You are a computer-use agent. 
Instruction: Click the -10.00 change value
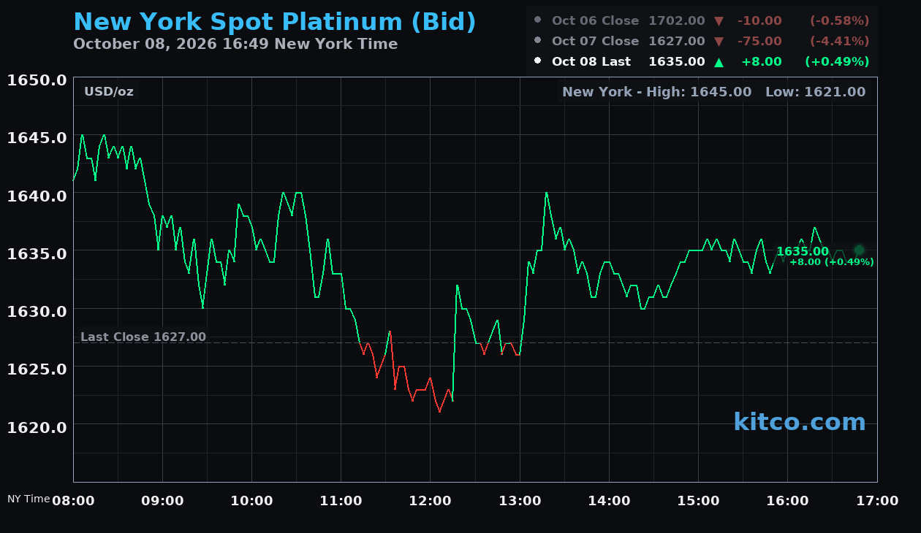[x=759, y=21]
